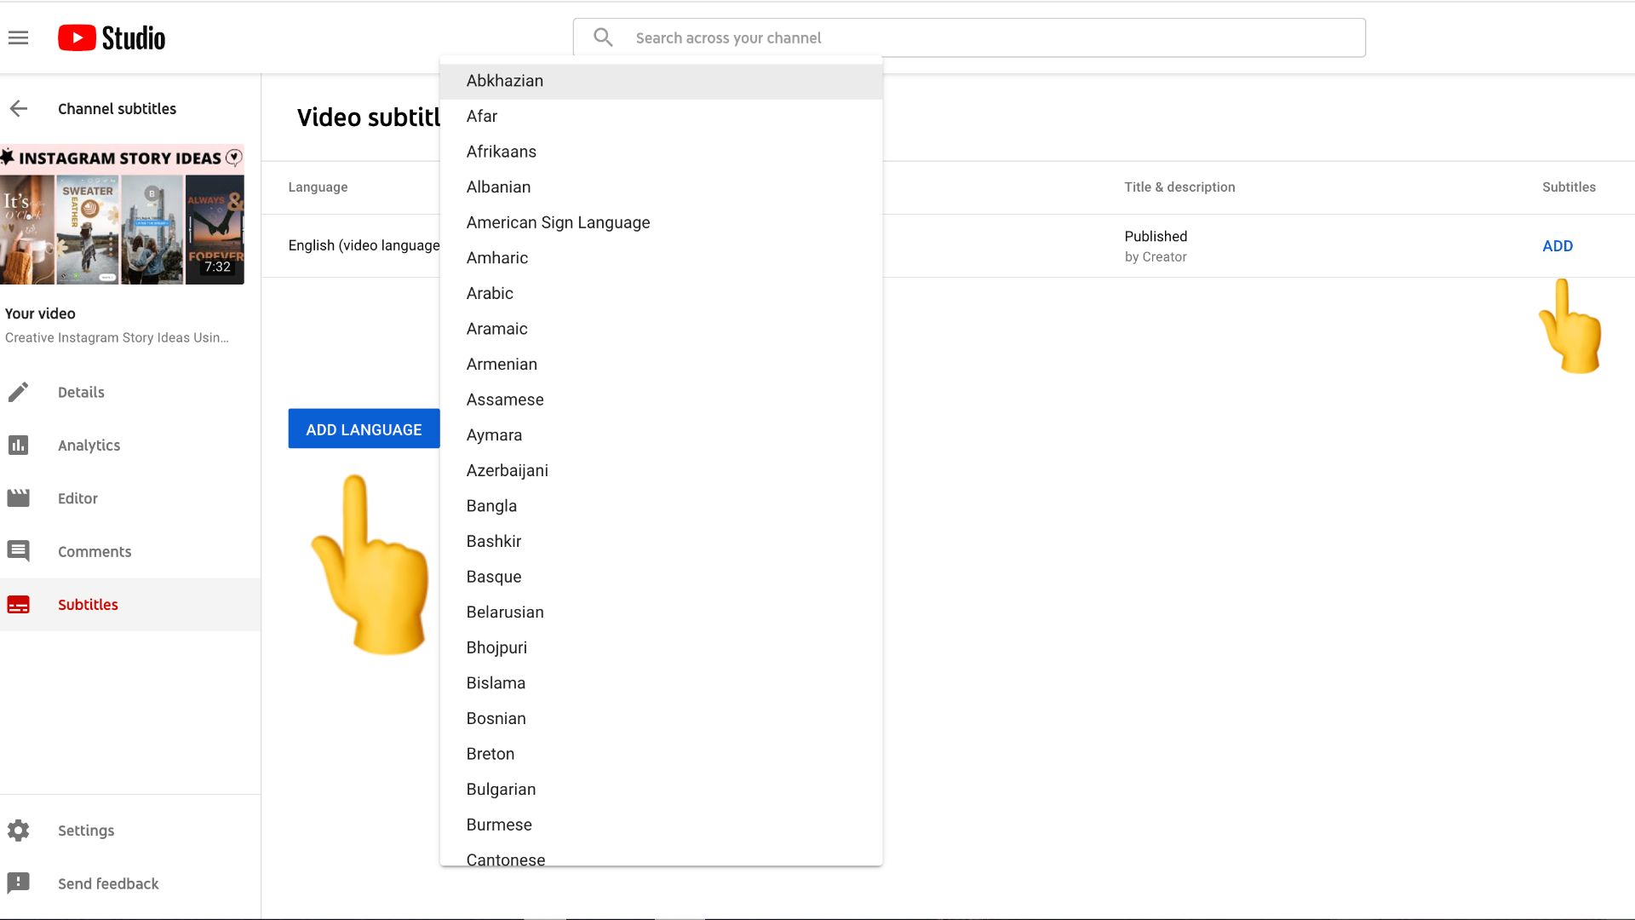Select Afrikaans from the language list

501,152
